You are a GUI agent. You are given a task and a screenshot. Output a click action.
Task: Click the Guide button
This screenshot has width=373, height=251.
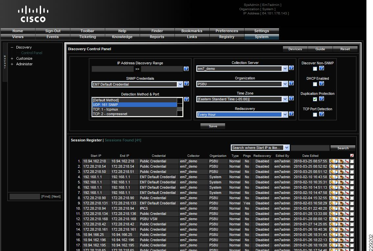click(x=320, y=49)
